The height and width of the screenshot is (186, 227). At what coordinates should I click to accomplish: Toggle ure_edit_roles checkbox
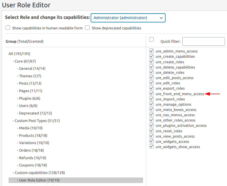point(151,83)
